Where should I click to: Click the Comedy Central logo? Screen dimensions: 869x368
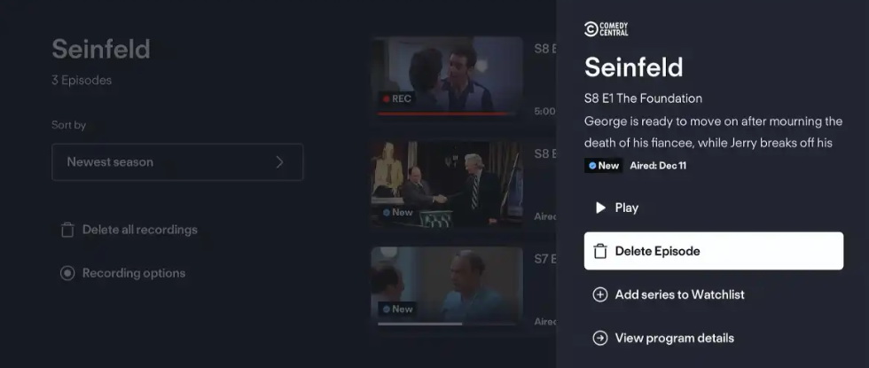pos(607,29)
